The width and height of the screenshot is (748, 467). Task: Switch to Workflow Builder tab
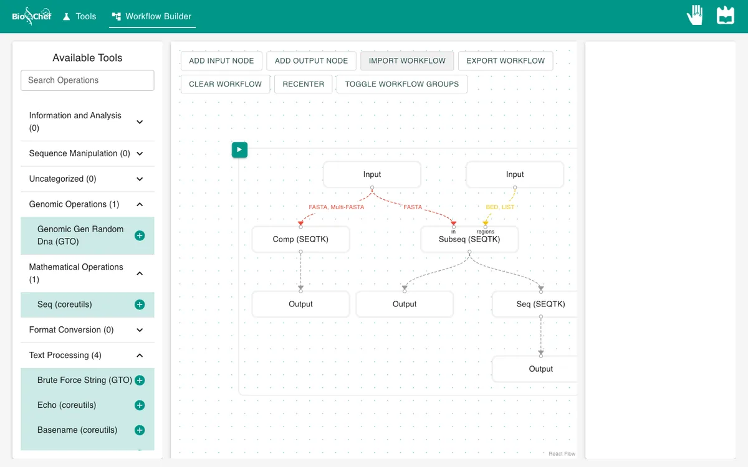point(152,16)
